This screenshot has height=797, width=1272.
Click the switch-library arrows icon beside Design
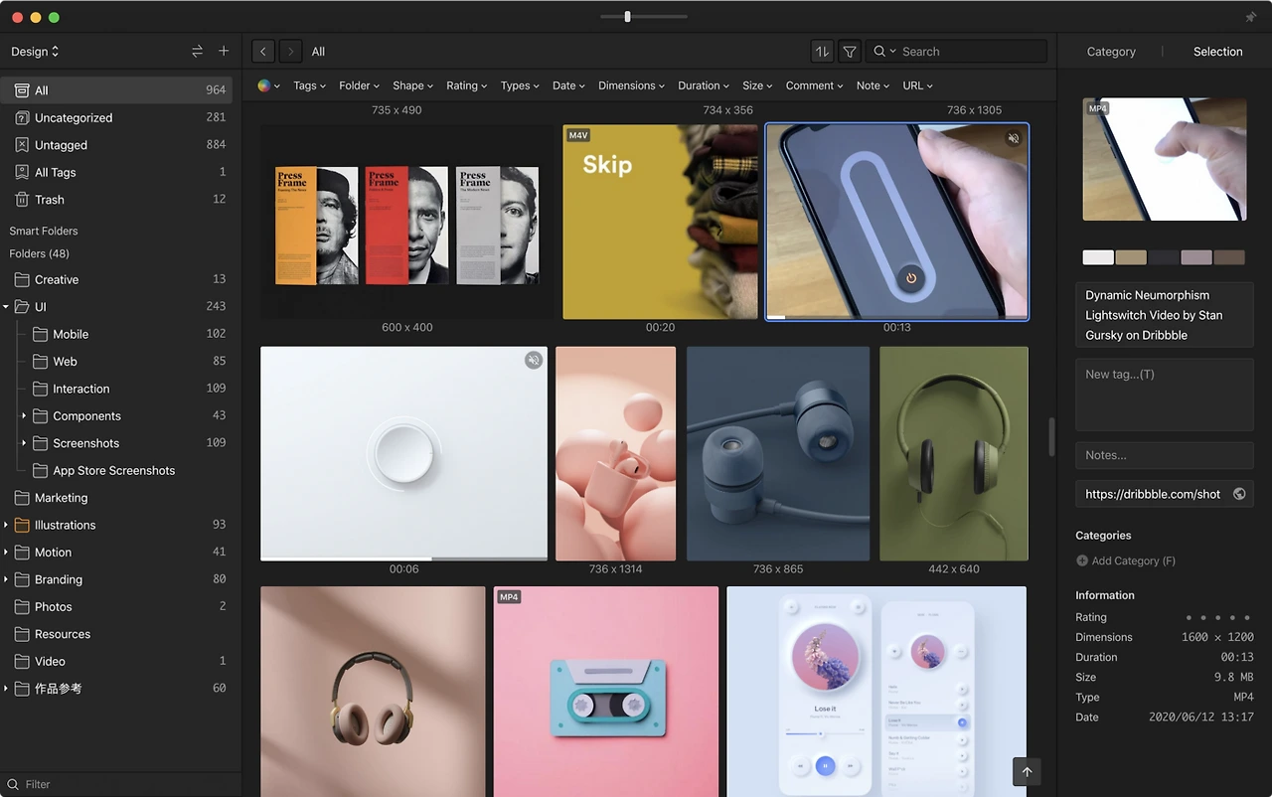point(197,52)
